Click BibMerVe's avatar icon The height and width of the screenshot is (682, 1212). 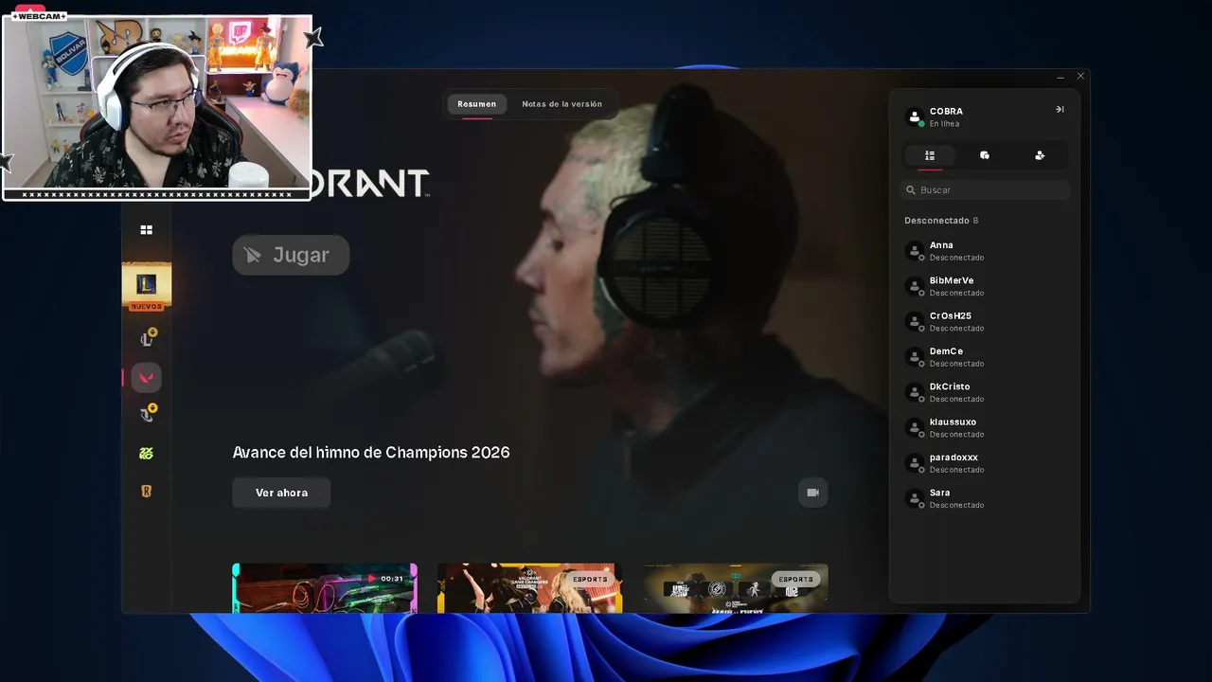(x=915, y=286)
